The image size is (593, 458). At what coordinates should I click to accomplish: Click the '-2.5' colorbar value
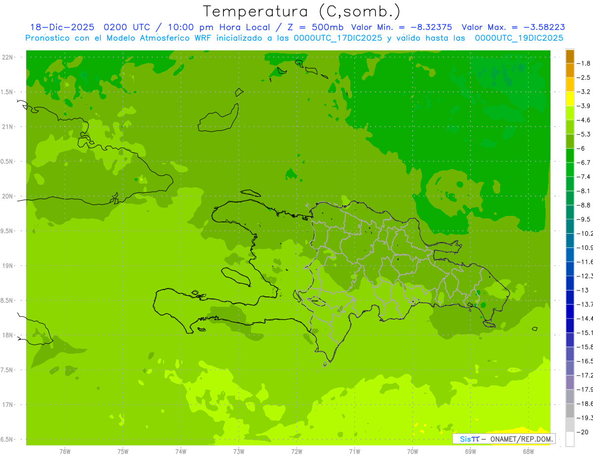pyautogui.click(x=584, y=78)
